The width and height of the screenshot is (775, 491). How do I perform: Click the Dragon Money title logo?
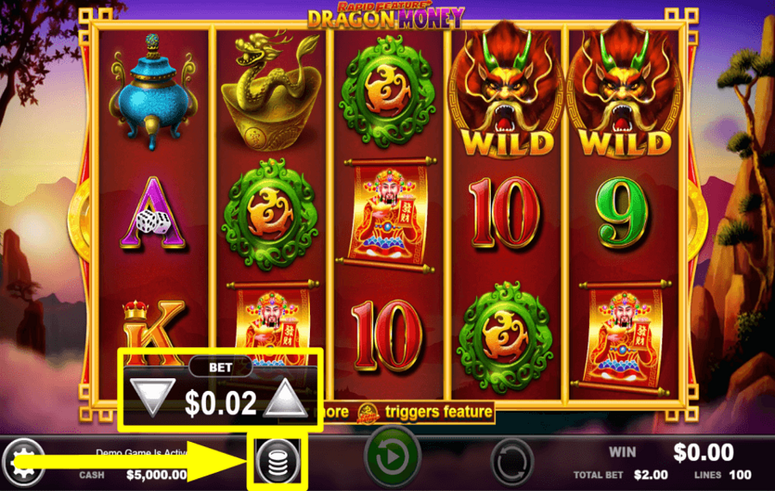click(x=386, y=15)
